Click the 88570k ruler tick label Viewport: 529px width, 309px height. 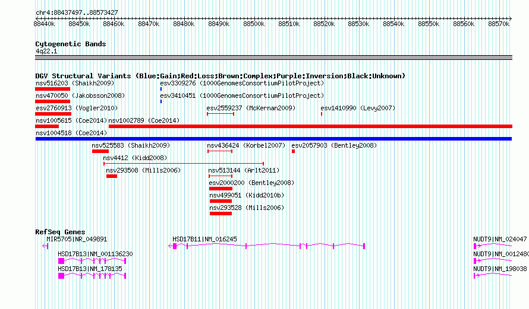(x=499, y=24)
